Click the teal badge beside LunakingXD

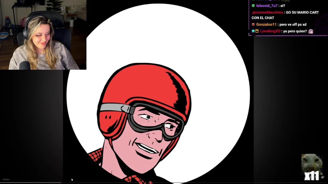(253, 31)
